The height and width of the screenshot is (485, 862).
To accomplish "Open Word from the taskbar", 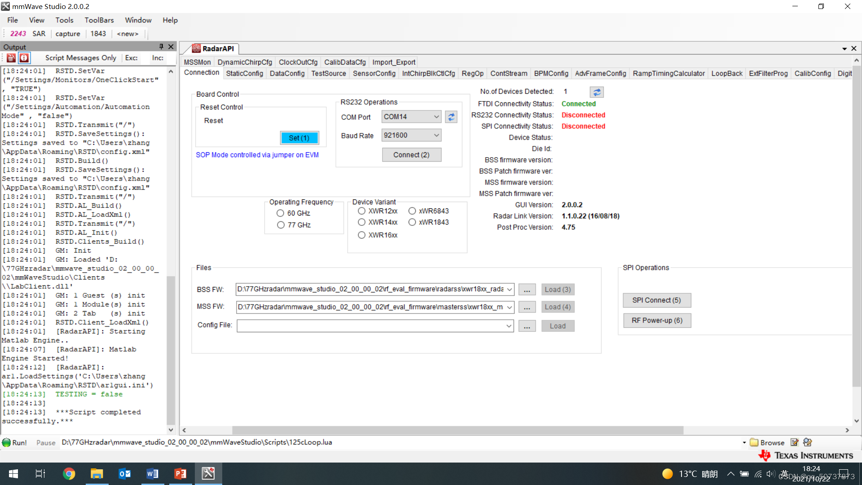I will tap(153, 474).
